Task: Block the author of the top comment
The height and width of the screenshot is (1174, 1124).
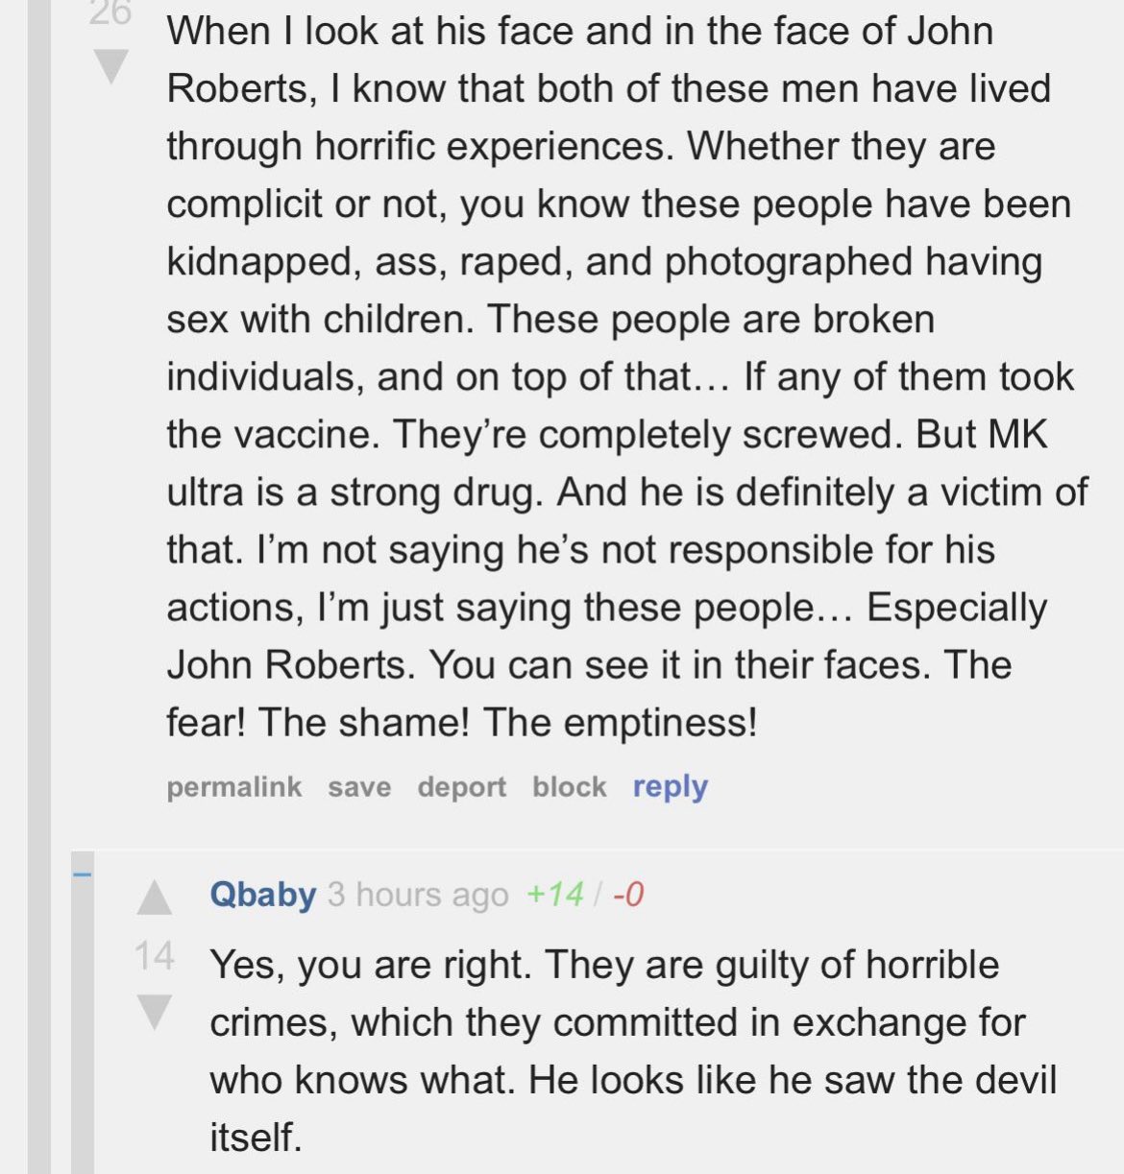Action: pyautogui.click(x=569, y=787)
